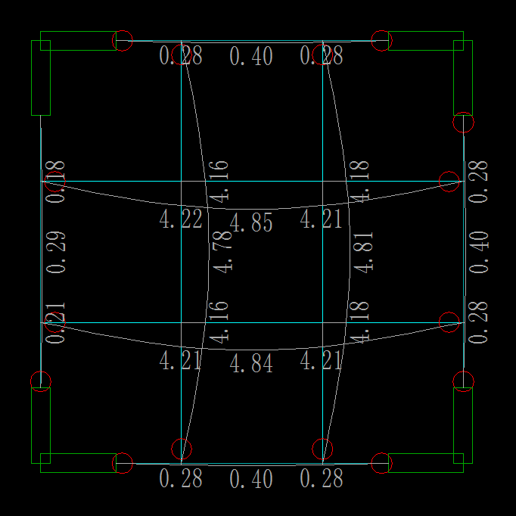
Task: Click red circle beside top-left horizontal rectangle
Action: (123, 41)
